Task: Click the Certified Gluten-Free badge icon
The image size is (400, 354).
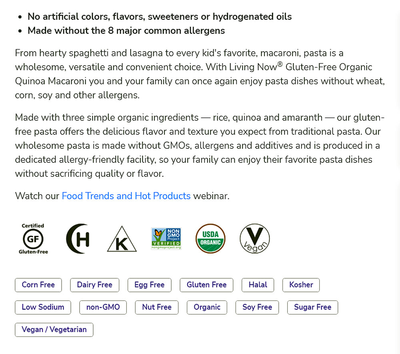Action: coord(33,239)
